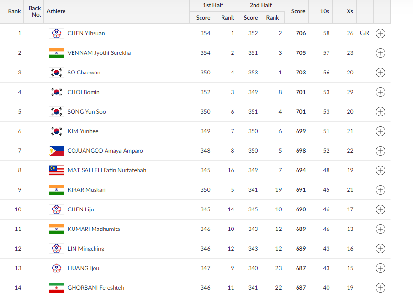Expand details for VENNAM Jyothi Surekha
413x293 pixels.
tap(380, 53)
